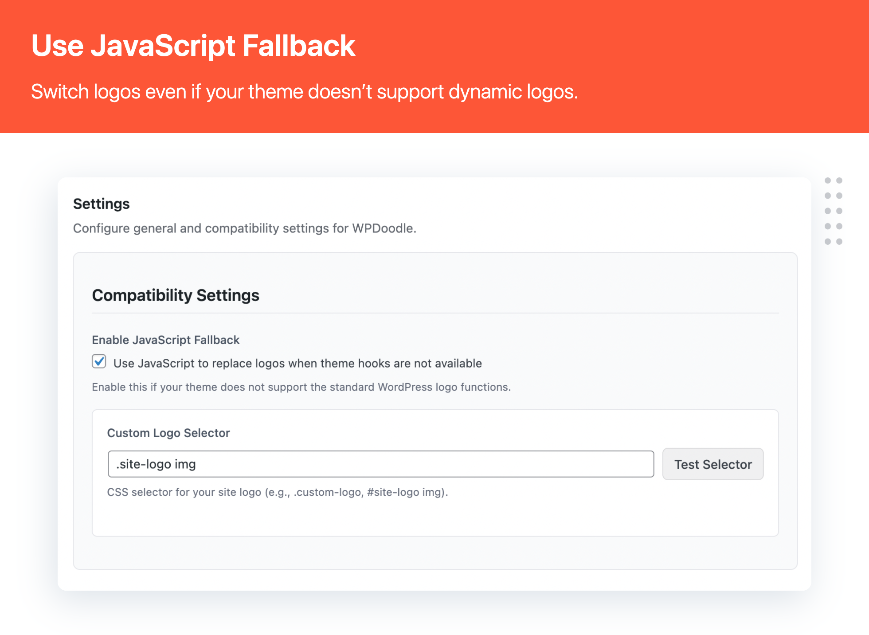Click the CSS selector example hint text
This screenshot has width=869, height=635.
point(278,492)
